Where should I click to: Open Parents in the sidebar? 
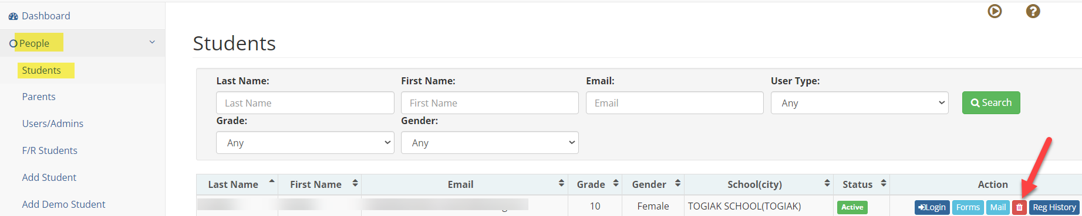(39, 97)
